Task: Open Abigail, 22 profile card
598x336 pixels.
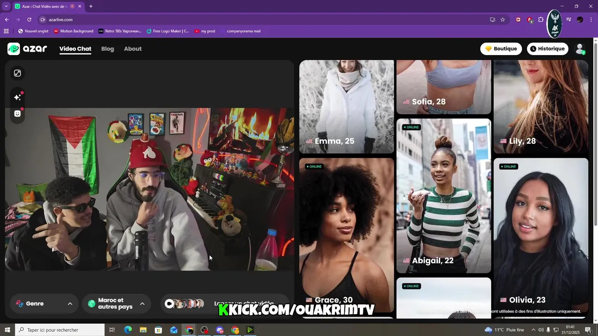Action: (x=444, y=196)
